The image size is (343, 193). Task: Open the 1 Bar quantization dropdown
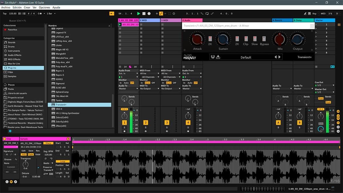pos(51,13)
